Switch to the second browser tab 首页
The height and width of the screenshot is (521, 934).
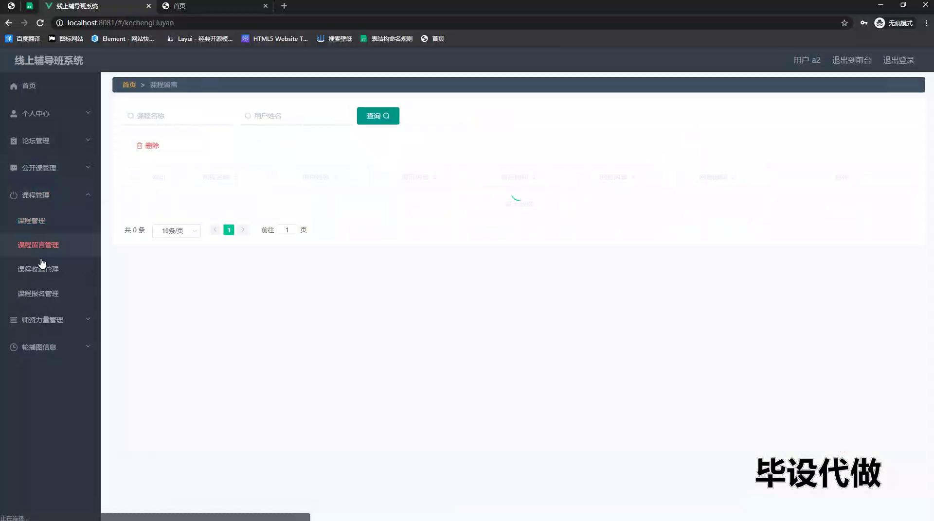coord(214,6)
